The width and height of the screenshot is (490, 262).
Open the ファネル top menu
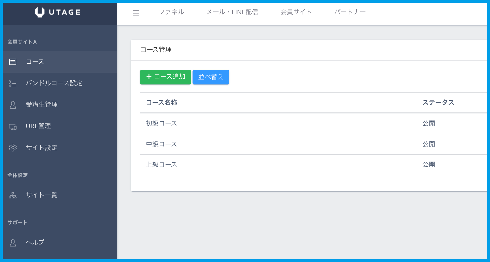click(171, 12)
